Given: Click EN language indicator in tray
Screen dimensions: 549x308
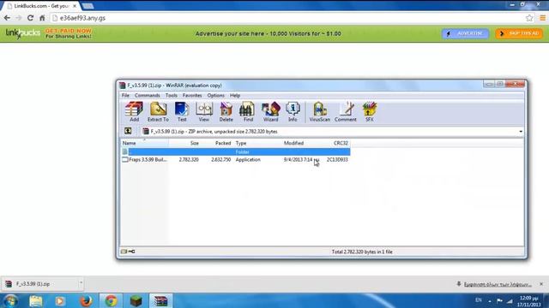Looking at the screenshot, I should 479,300.
